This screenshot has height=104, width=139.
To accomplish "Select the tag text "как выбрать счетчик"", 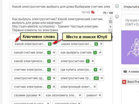I will (76, 53).
